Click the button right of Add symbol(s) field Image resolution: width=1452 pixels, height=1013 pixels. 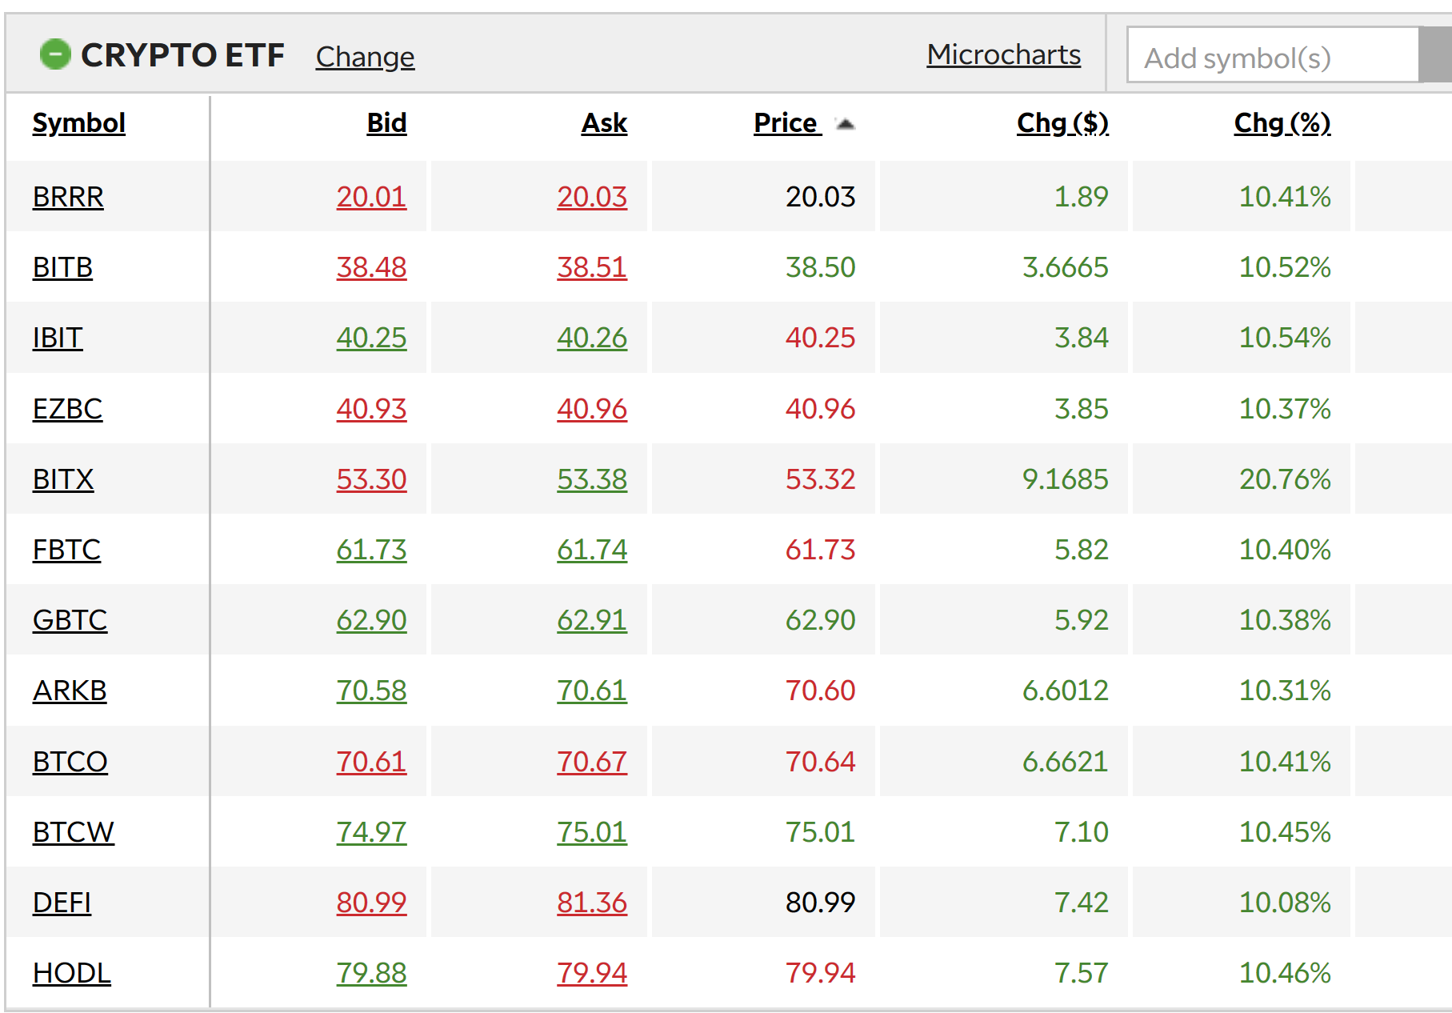(1435, 54)
